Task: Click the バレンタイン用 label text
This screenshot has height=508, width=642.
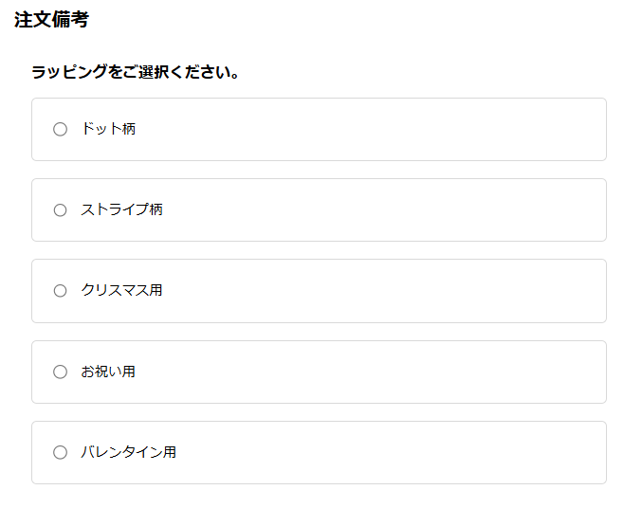Action: click(128, 452)
